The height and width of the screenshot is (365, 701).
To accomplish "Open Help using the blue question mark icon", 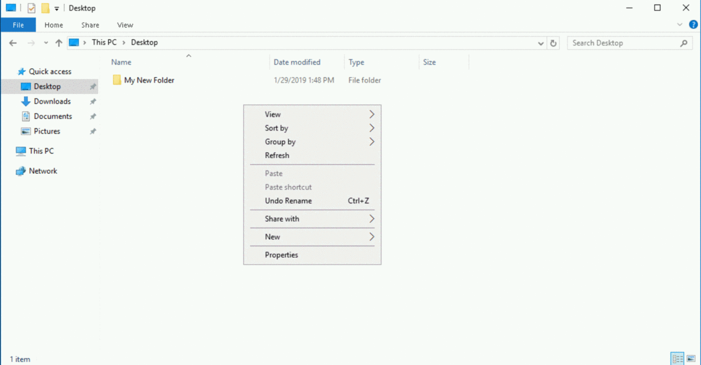I will (693, 24).
